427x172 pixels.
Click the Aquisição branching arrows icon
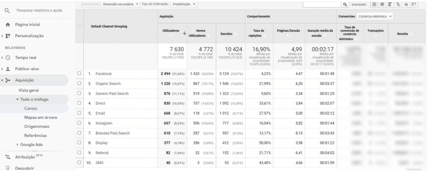[x=8, y=80]
